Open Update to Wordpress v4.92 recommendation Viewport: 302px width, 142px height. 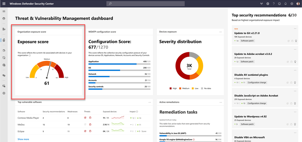point(250,116)
